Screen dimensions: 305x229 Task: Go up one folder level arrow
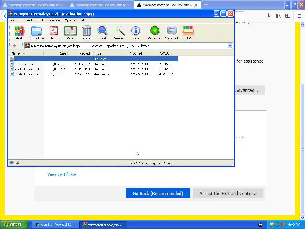(x=15, y=46)
